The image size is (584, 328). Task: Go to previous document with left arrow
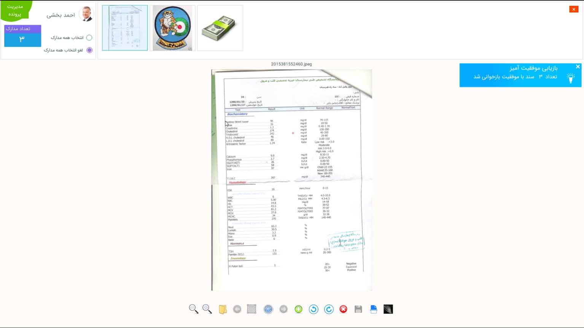(x=237, y=309)
